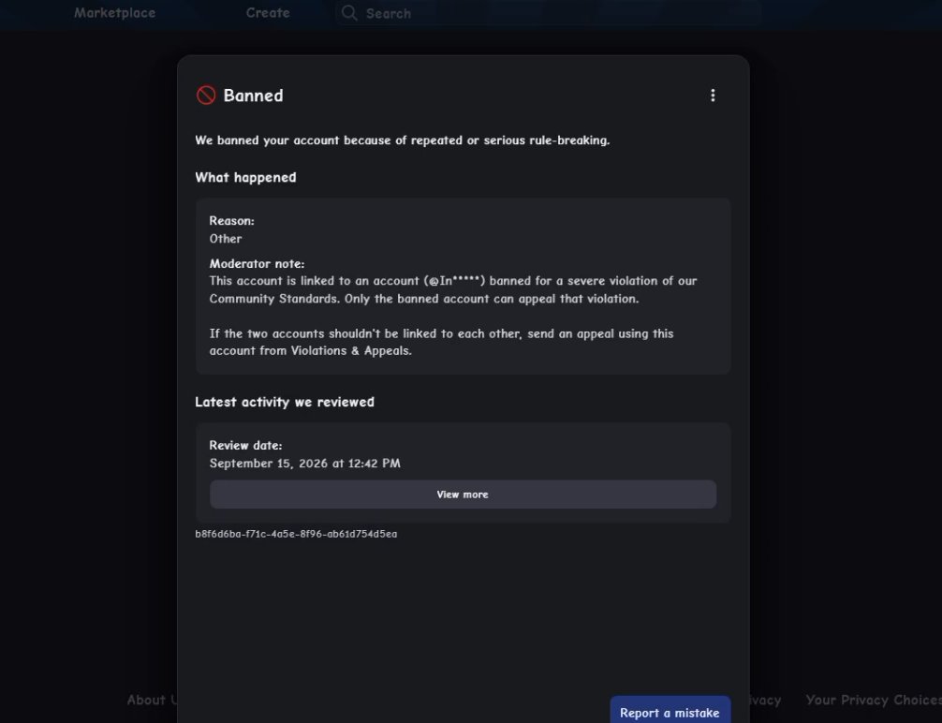Click the 'Banned' heading text
Image resolution: width=942 pixels, height=723 pixels.
[x=253, y=96]
